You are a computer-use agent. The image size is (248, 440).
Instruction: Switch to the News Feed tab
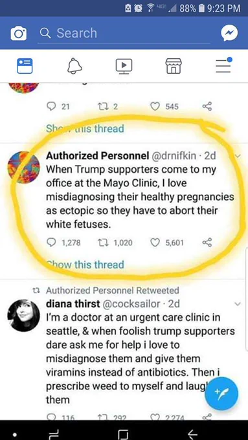coord(25,66)
